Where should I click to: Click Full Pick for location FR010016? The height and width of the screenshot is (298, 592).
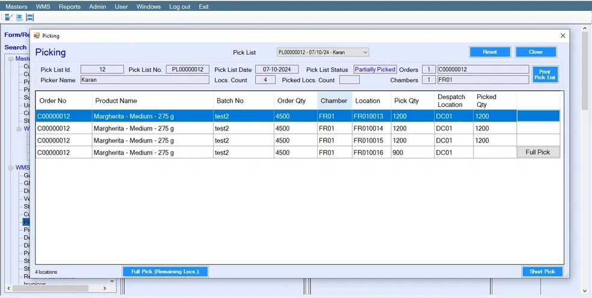[x=538, y=153]
